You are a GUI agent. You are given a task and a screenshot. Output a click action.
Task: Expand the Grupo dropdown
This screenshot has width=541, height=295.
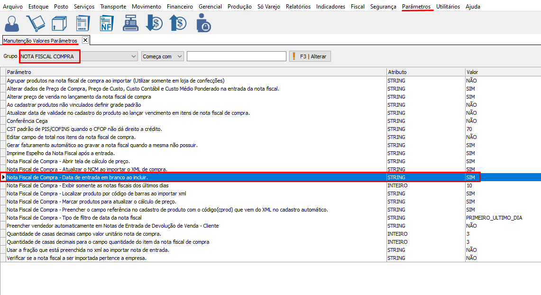tap(133, 56)
